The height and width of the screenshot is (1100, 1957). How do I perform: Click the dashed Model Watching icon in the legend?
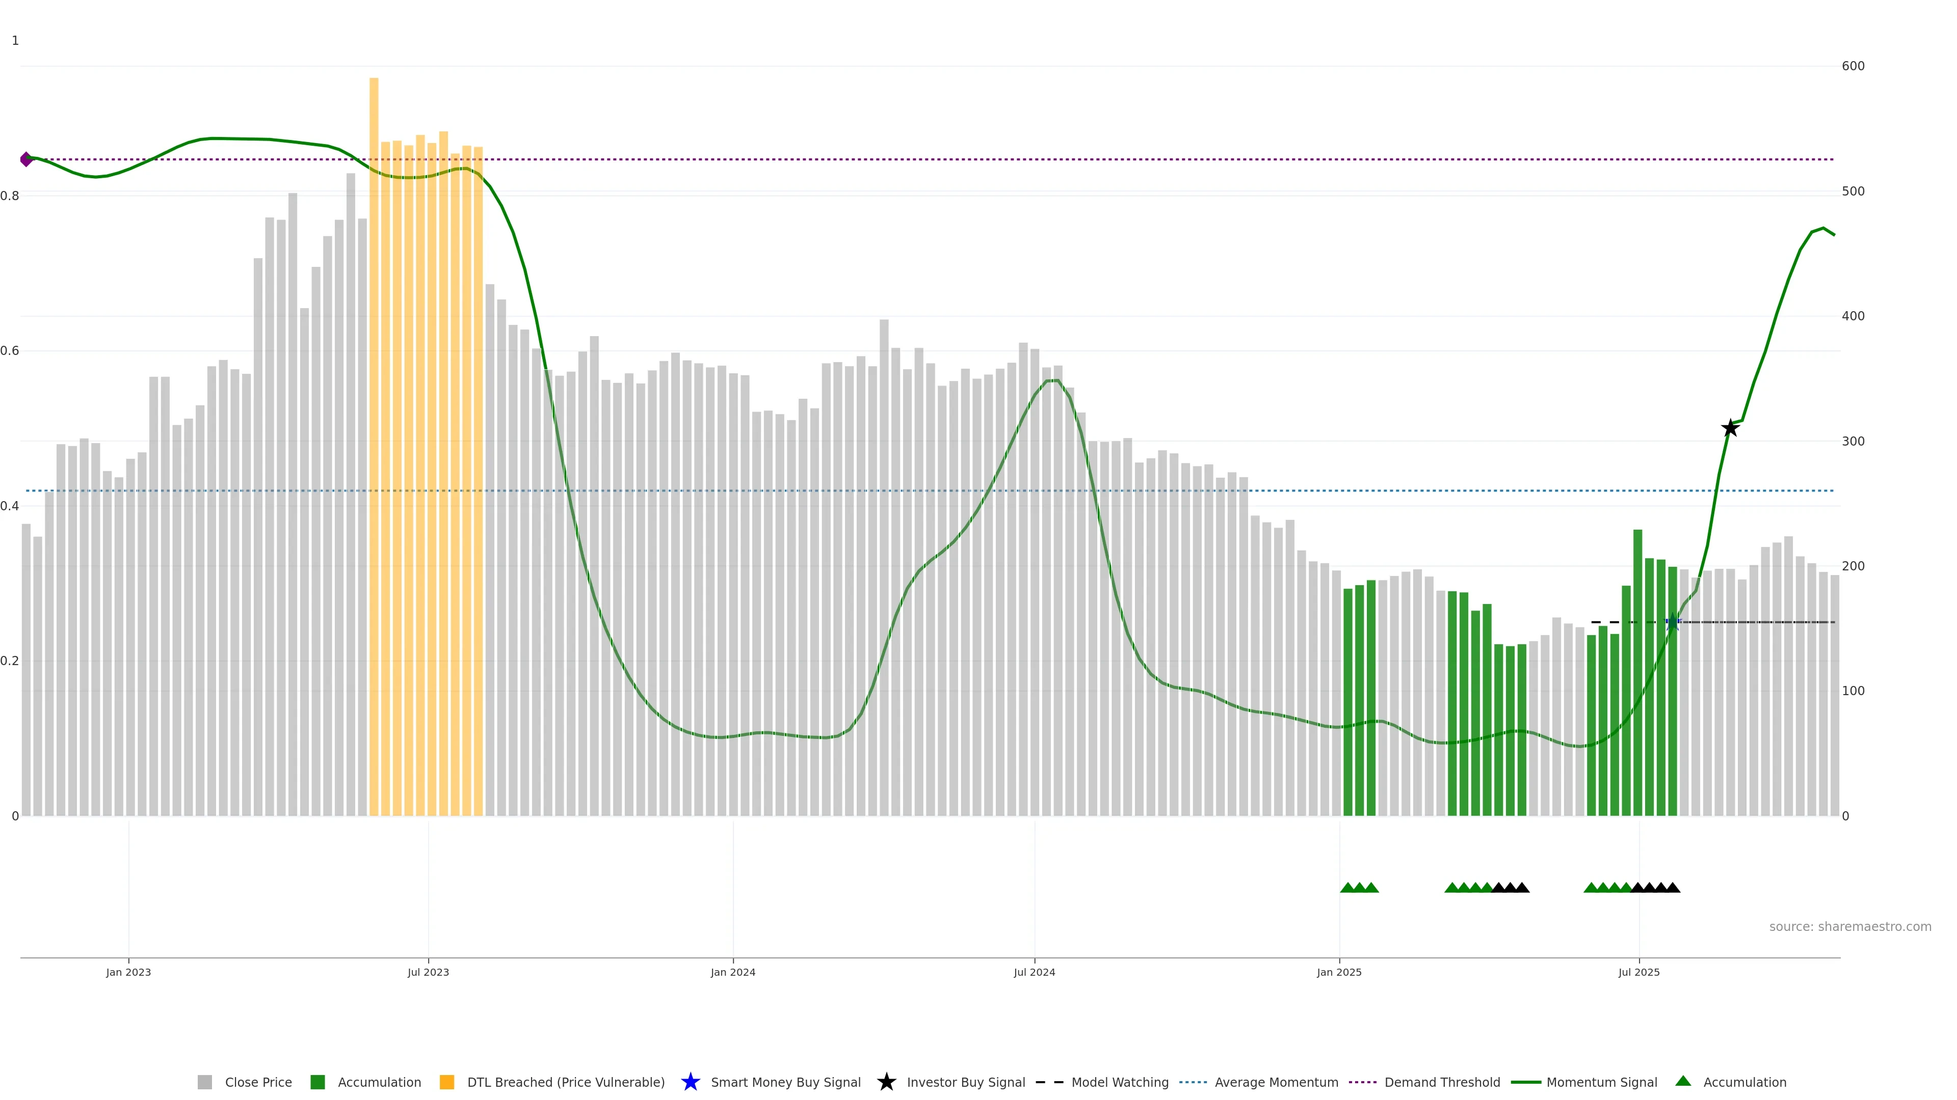1049,1082
